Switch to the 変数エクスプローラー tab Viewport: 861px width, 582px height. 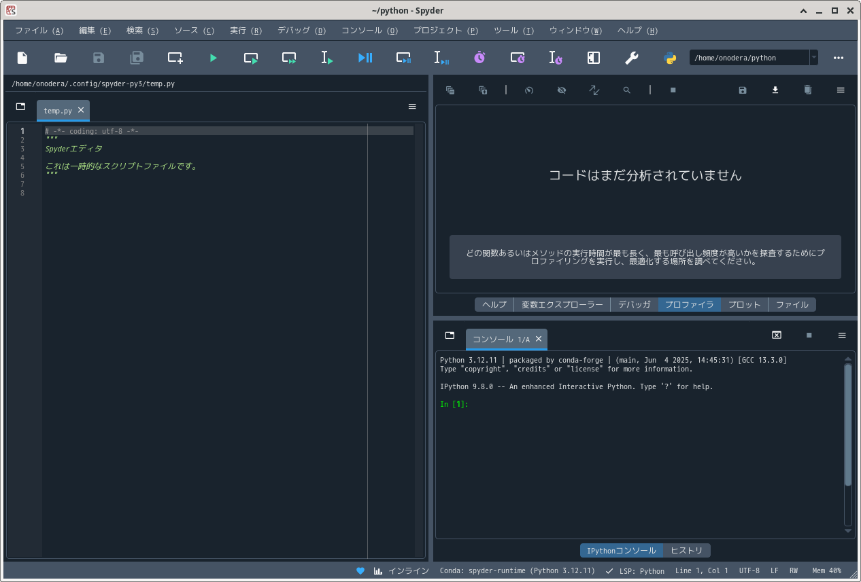562,304
